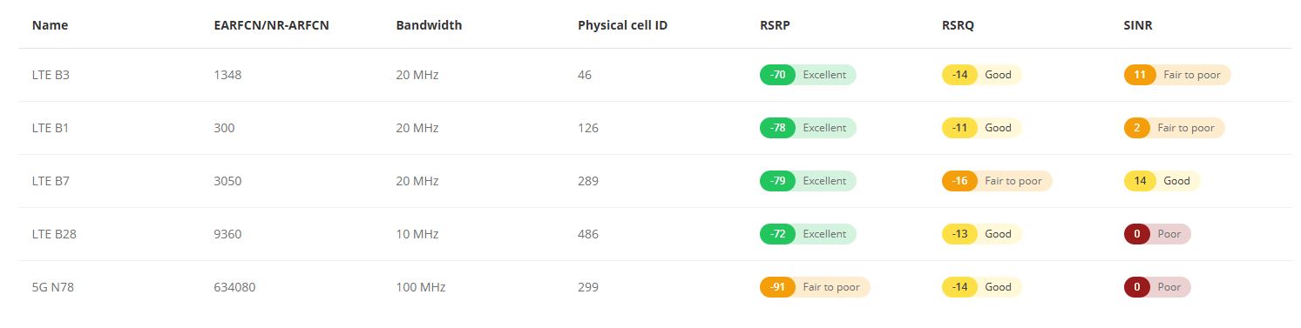Click the -70 Excellent RSRP badge

click(808, 75)
